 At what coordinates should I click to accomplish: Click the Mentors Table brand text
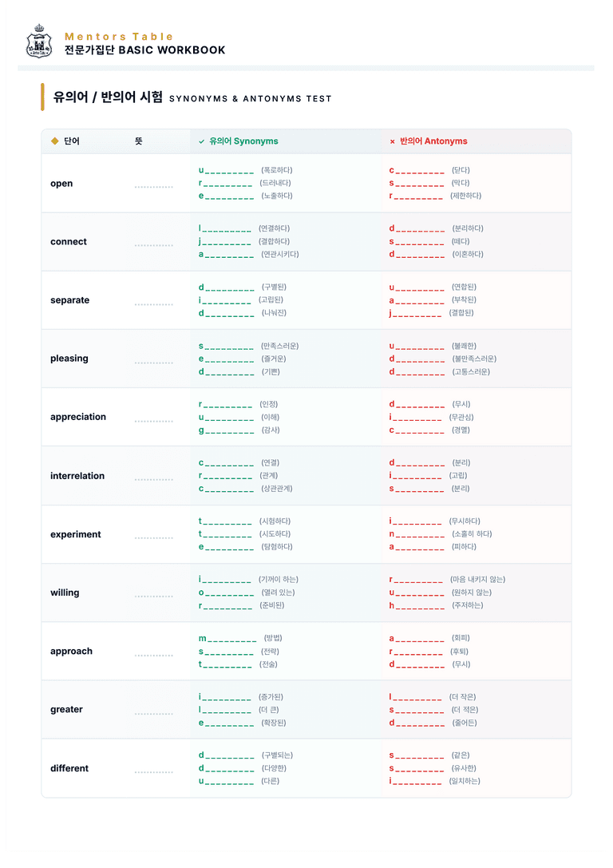coord(119,37)
